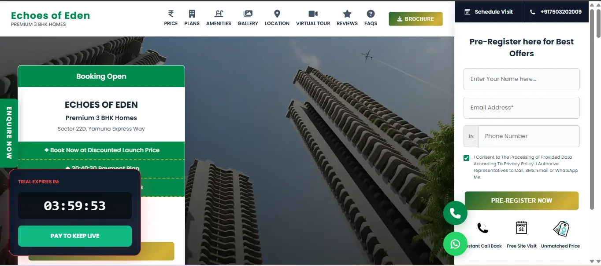The height and width of the screenshot is (266, 601).
Task: Open the Price rupee icon
Action: tap(171, 14)
